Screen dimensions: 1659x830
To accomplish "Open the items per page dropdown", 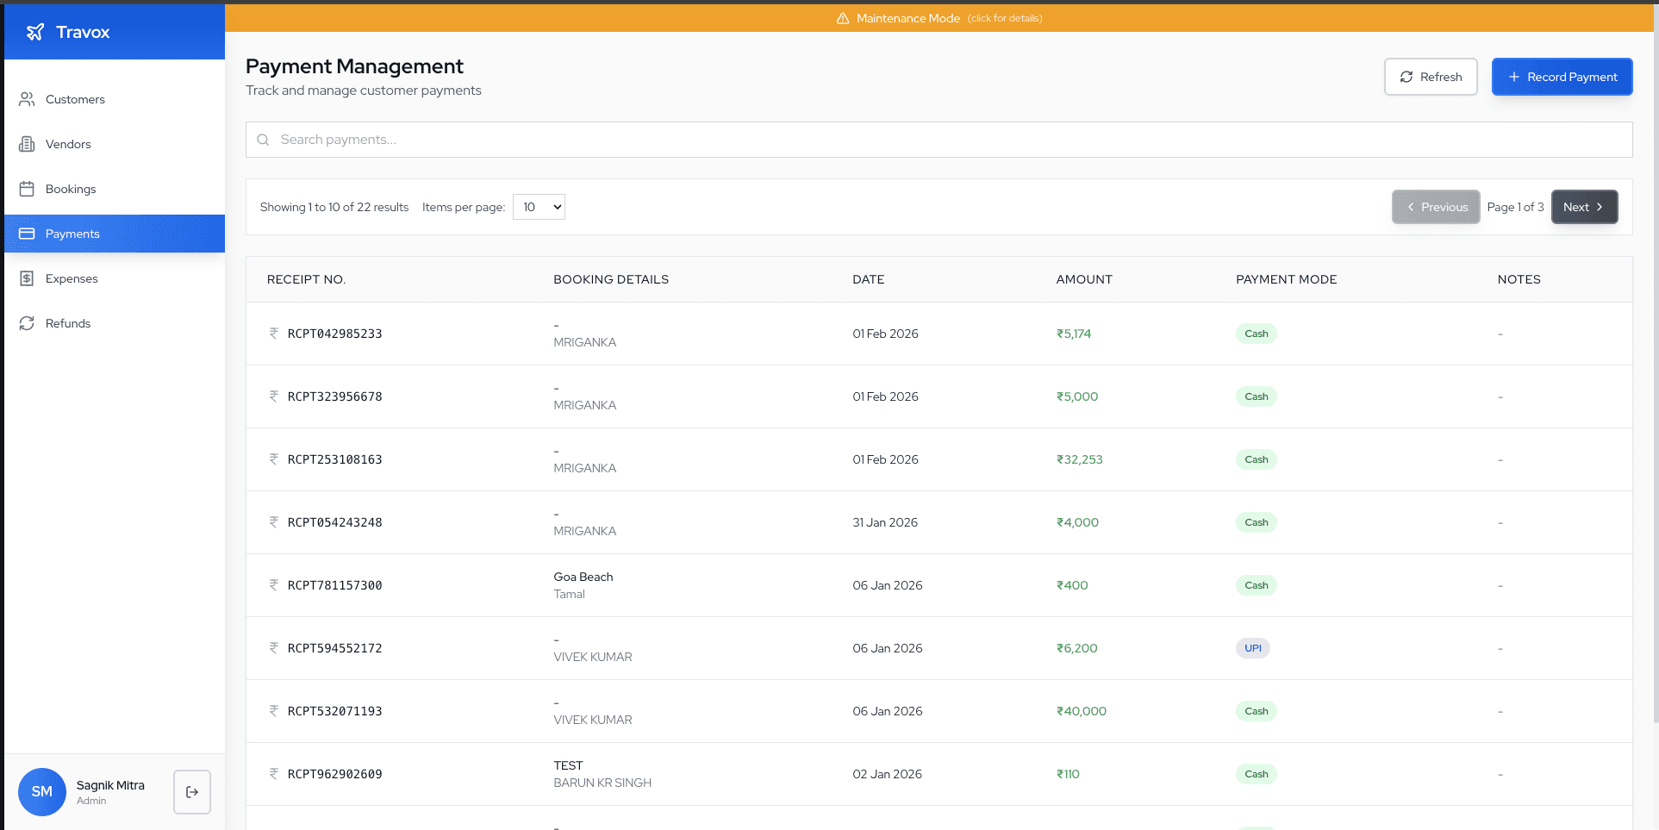I will [x=539, y=207].
